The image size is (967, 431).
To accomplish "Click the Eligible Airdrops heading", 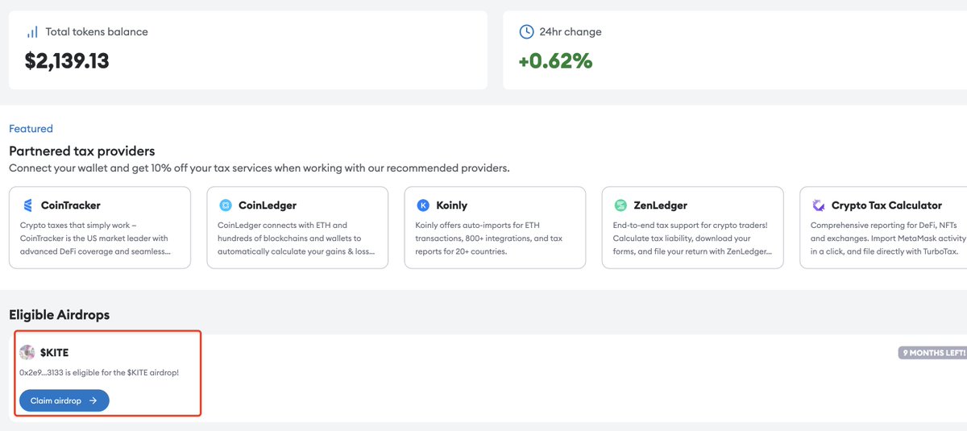I will click(x=59, y=315).
